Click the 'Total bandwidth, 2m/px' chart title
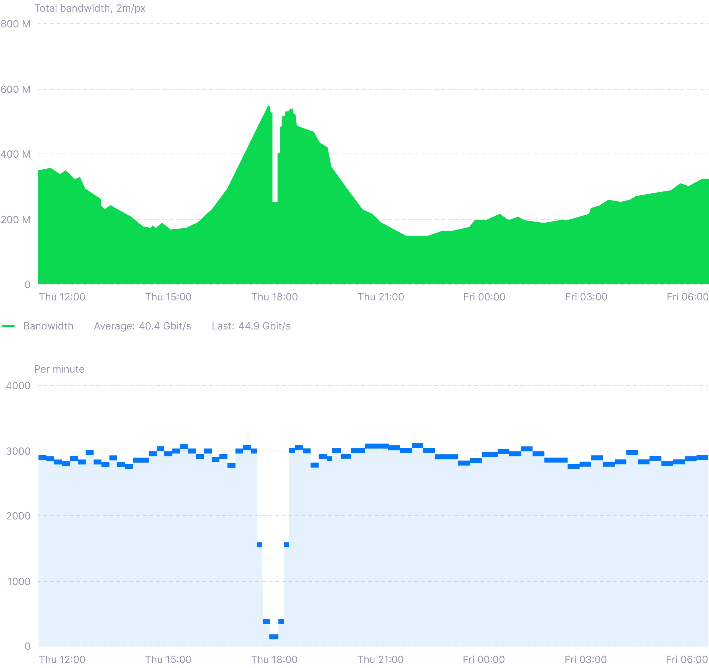The image size is (709, 668). [89, 8]
